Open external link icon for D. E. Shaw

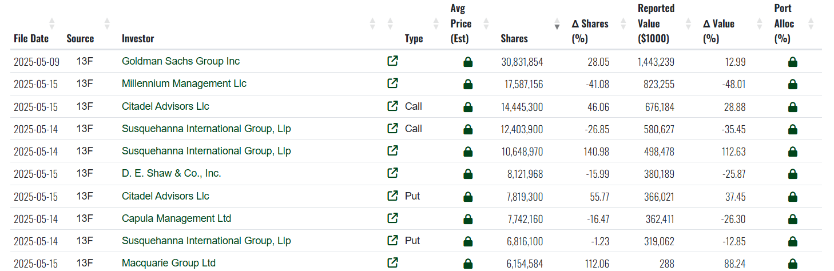point(392,173)
